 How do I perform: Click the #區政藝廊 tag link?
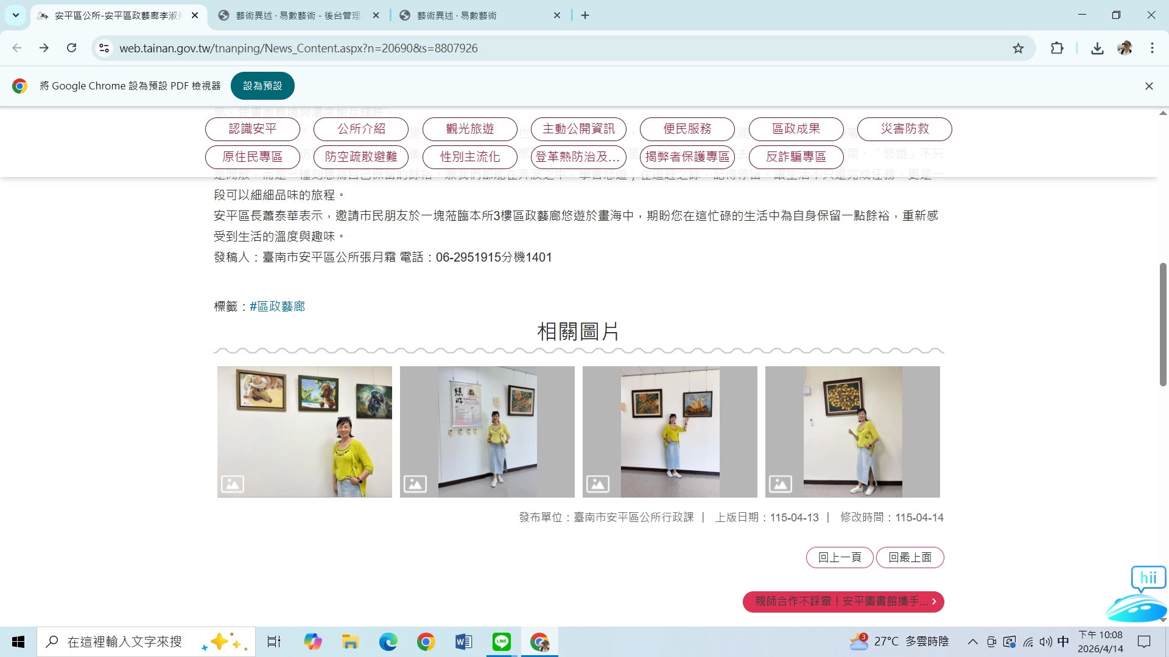[x=277, y=306]
